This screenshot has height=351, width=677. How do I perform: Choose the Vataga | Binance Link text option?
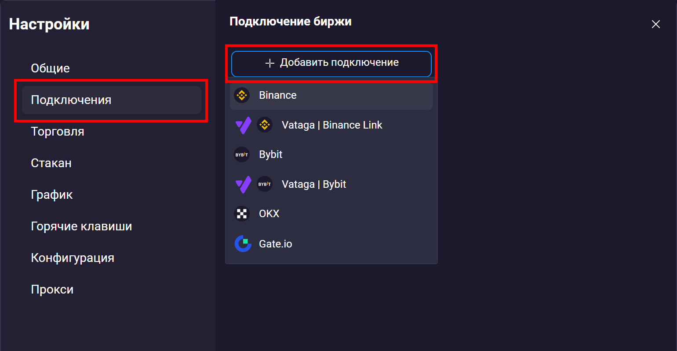click(x=332, y=125)
